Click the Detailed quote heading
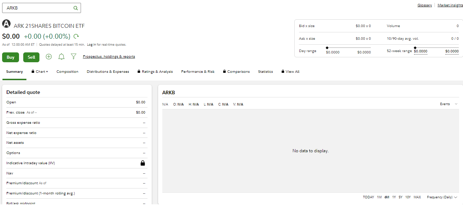This screenshot has height=205, width=463. (23, 92)
